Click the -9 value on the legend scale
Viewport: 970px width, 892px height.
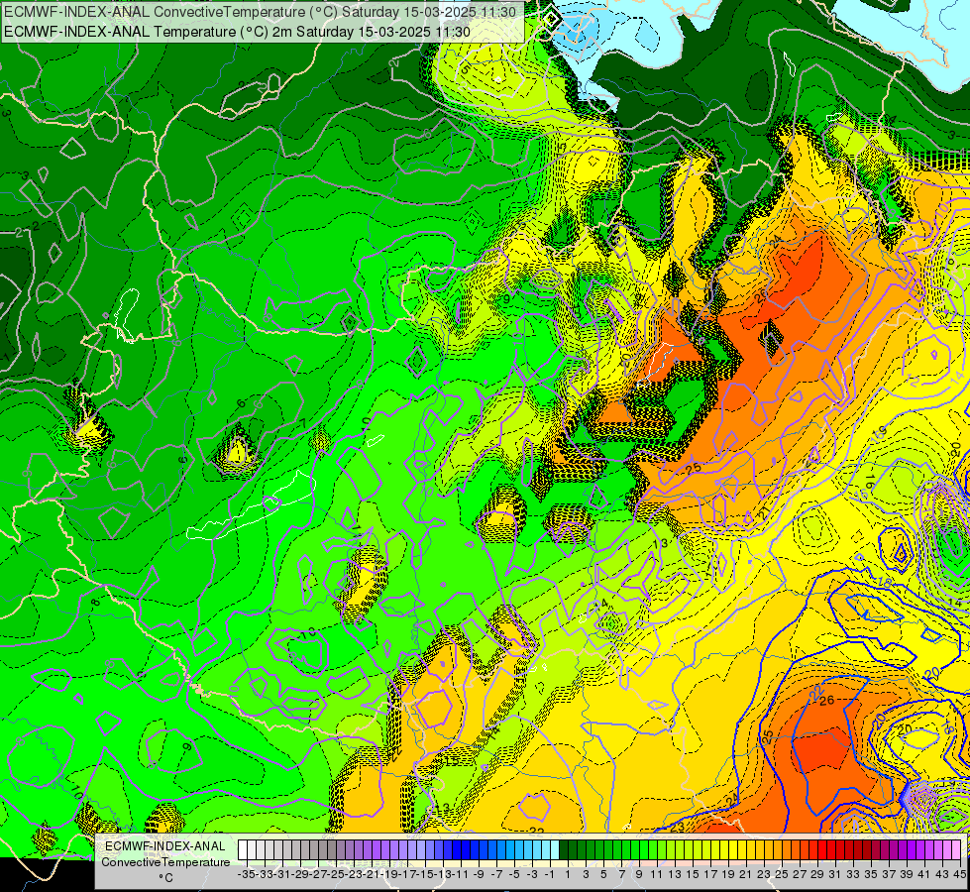click(479, 874)
